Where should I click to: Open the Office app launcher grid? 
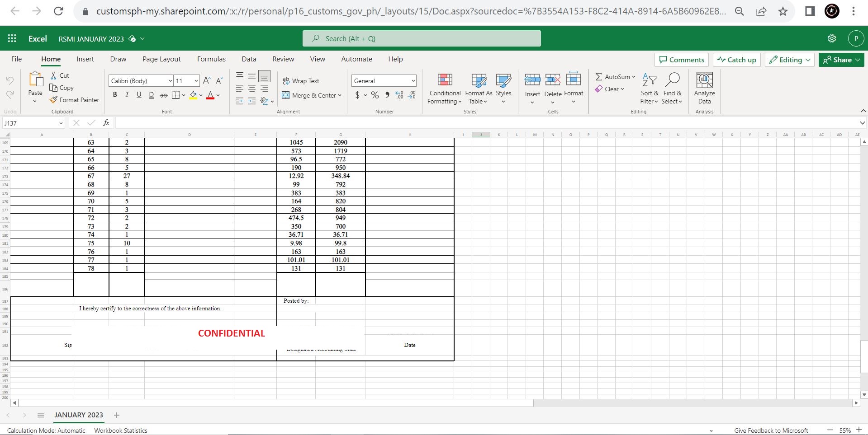12,38
